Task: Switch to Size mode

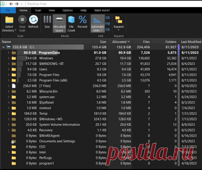Action: tap(47, 22)
